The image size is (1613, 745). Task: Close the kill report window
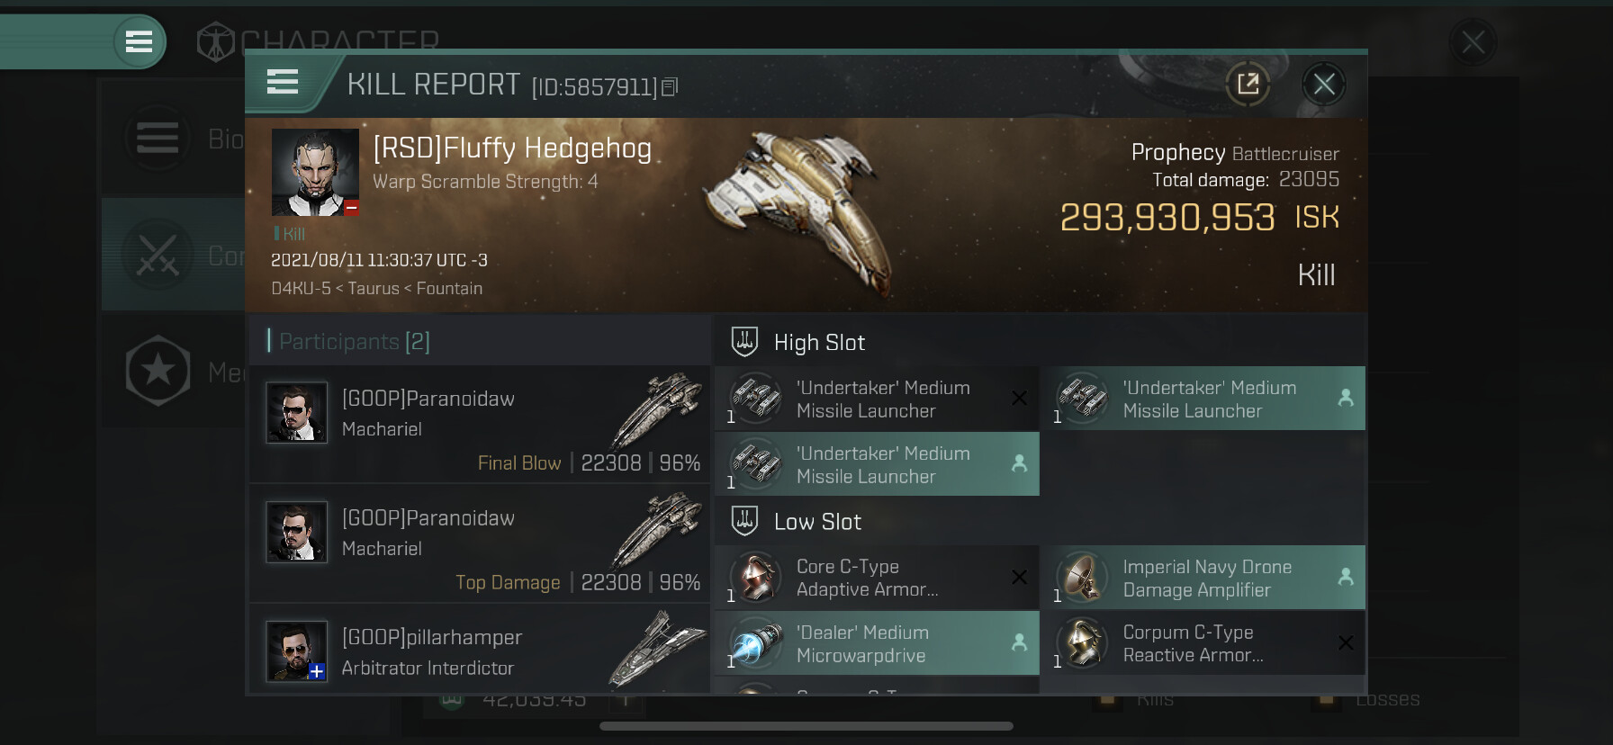[x=1323, y=85]
